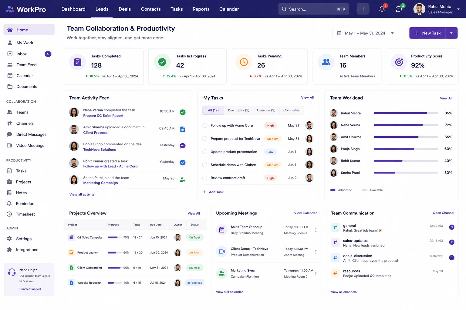Click the WorkPro logo
Screen dimensions: 466x310
click(x=26, y=9)
